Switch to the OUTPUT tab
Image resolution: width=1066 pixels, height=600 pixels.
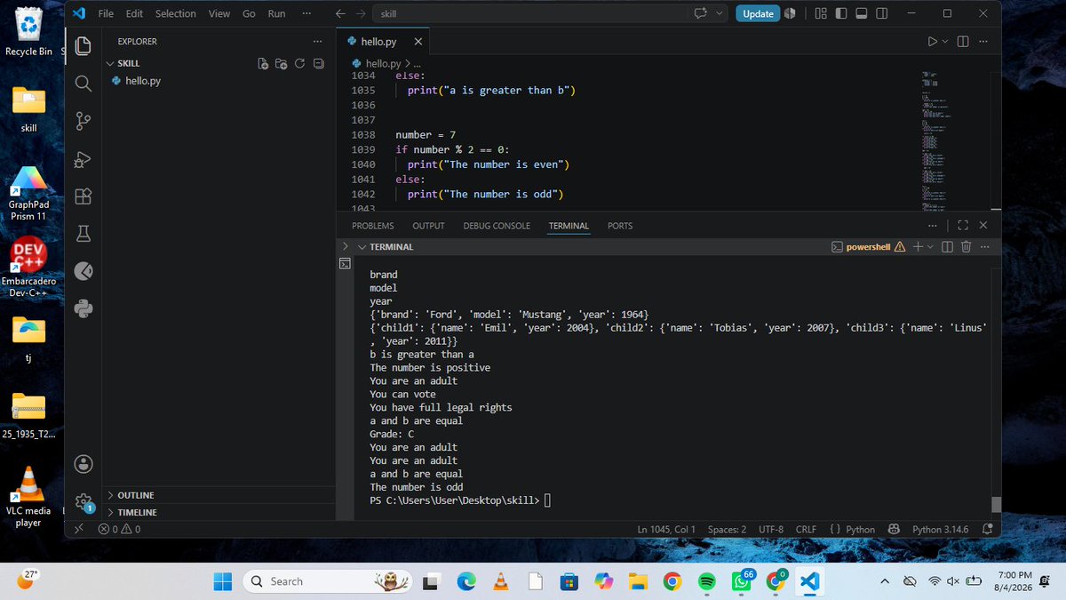428,226
